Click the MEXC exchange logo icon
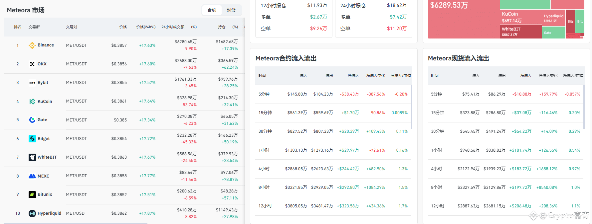This screenshot has height=224, width=592. [x=32, y=176]
